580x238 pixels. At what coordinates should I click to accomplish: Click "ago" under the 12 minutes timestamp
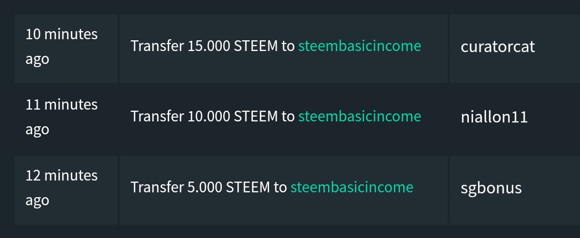(37, 200)
